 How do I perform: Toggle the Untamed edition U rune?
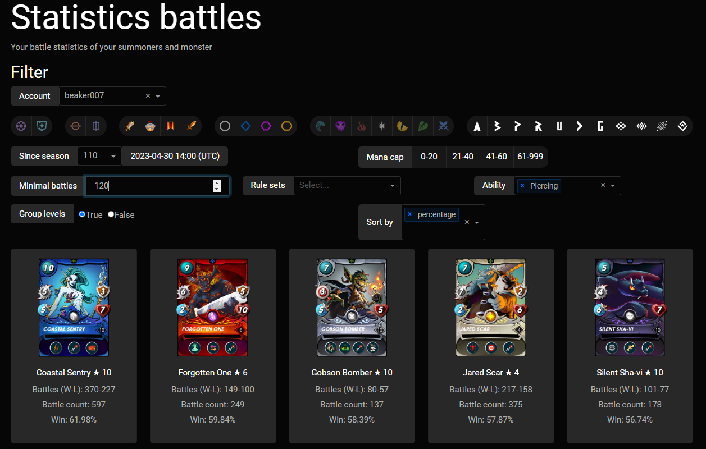click(559, 126)
